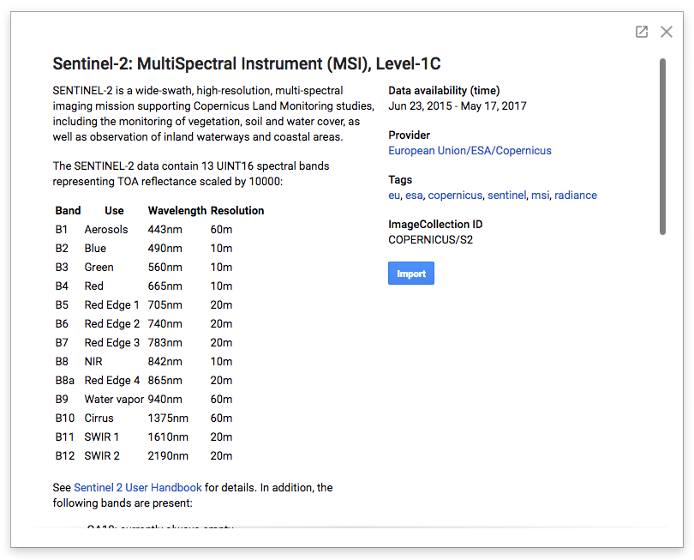Open the 'sentinel' tag
The image size is (694, 560).
tap(506, 196)
